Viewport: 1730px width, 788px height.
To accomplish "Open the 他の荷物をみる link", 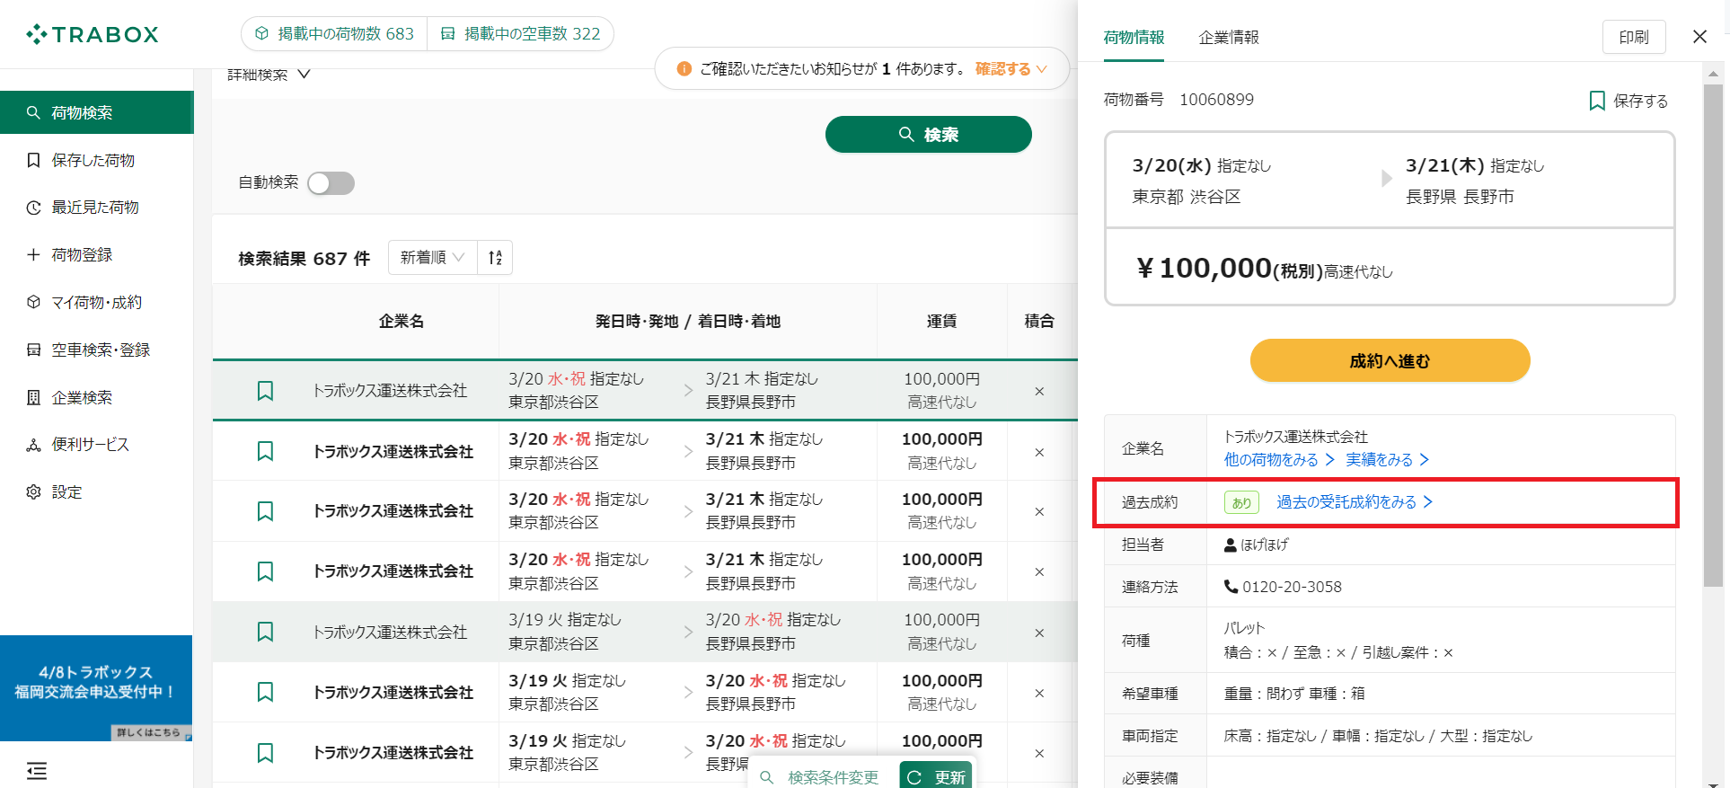I will [x=1279, y=460].
